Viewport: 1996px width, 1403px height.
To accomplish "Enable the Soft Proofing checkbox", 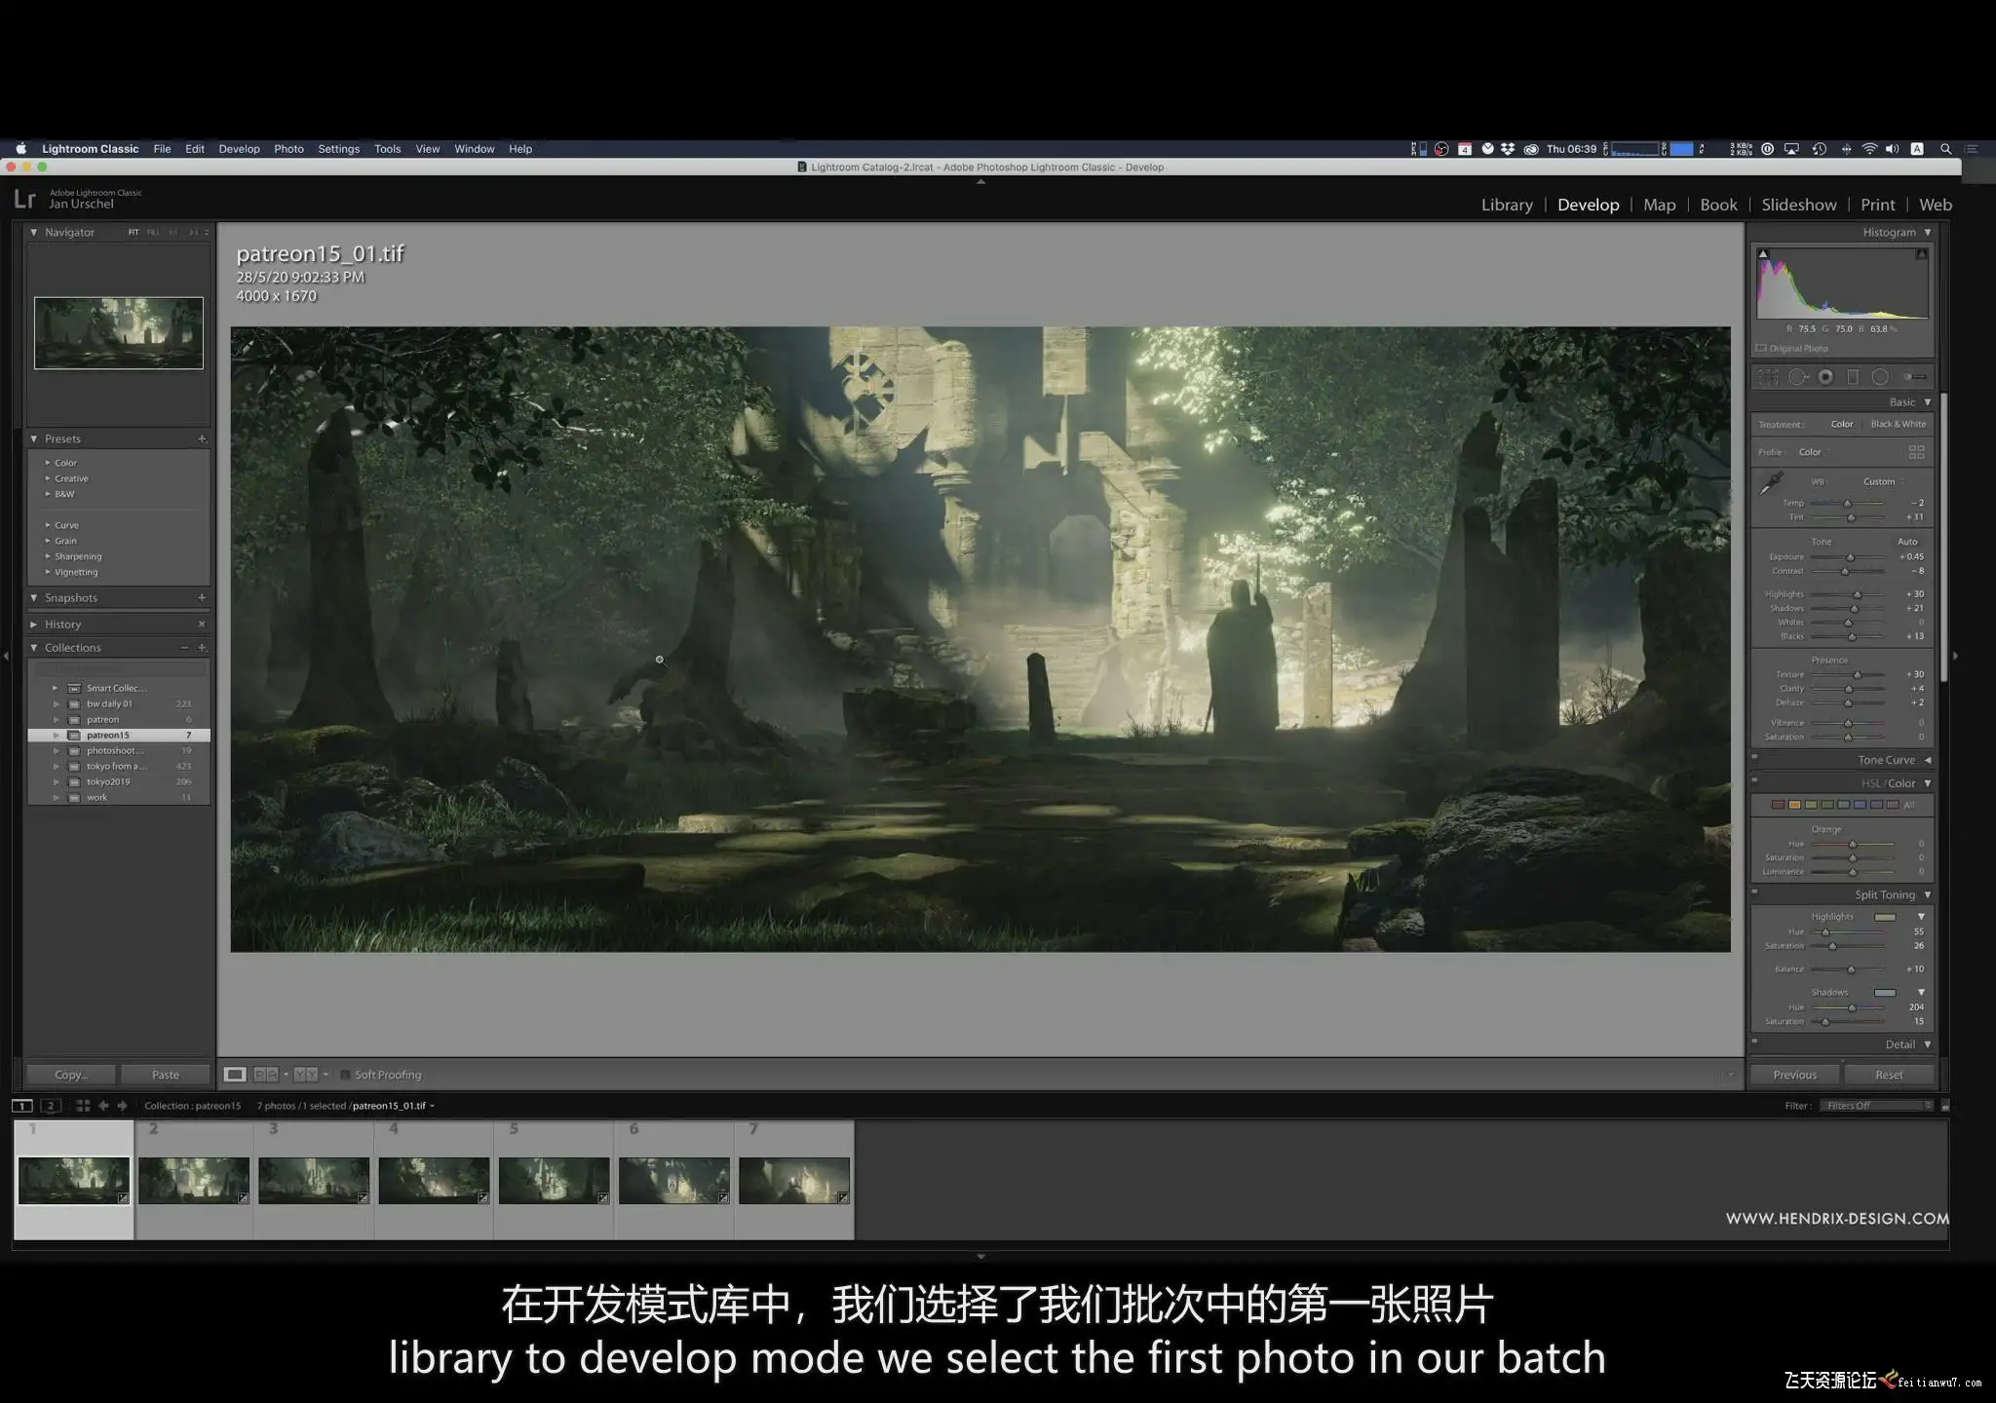I will (345, 1075).
